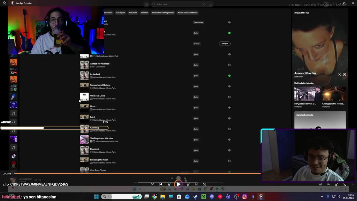Open the subtitles and captions control

(x=320, y=184)
